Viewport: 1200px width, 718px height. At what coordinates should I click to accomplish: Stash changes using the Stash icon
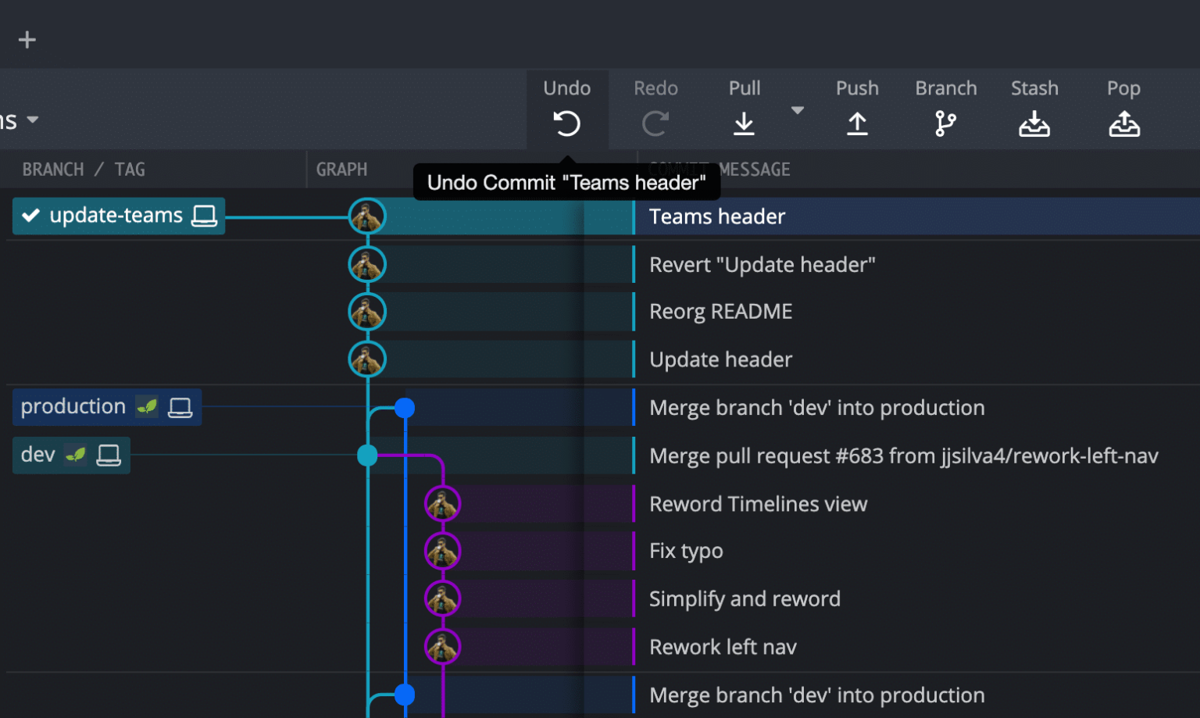[x=1034, y=123]
